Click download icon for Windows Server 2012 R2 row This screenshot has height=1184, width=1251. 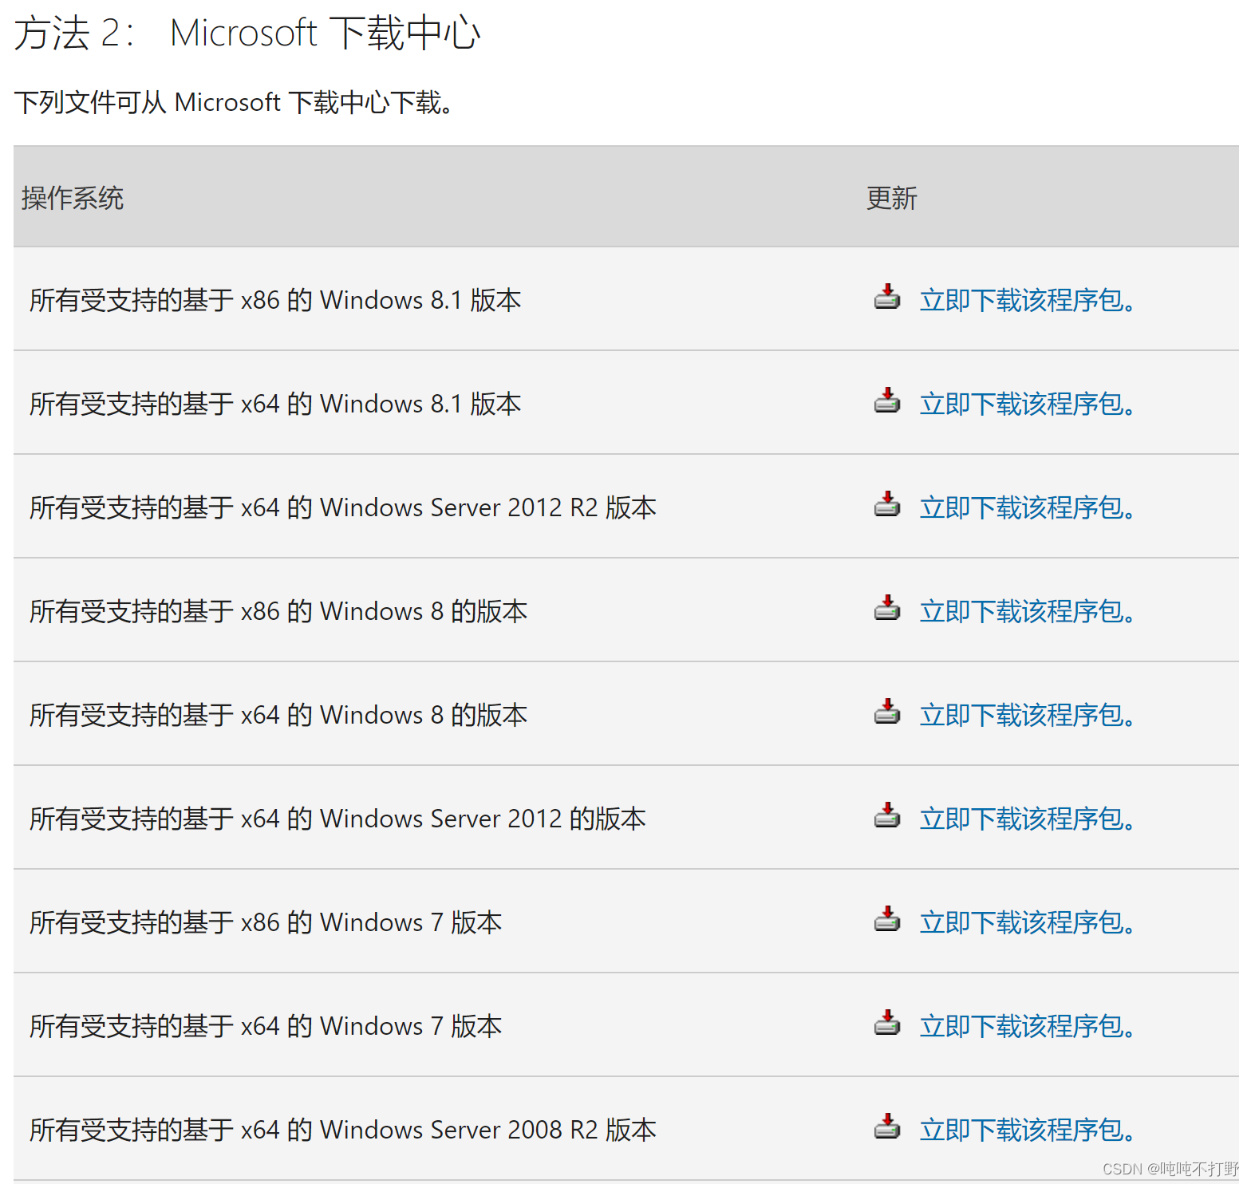point(886,504)
